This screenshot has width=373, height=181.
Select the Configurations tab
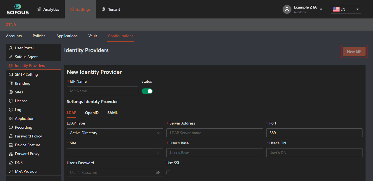[121, 36]
